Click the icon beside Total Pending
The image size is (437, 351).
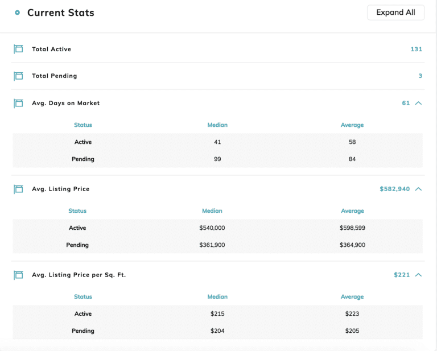tap(18, 76)
